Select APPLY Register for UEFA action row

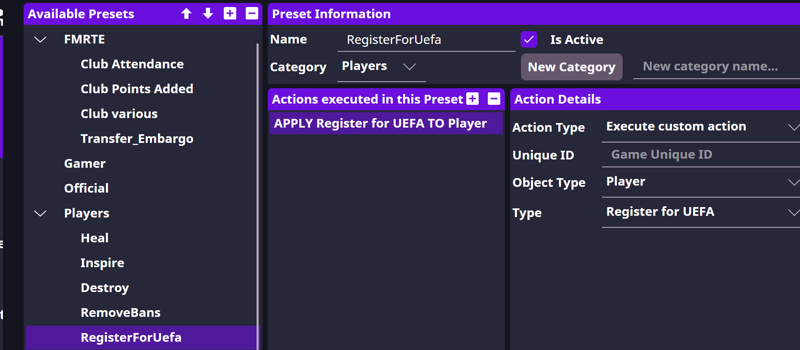pos(380,123)
